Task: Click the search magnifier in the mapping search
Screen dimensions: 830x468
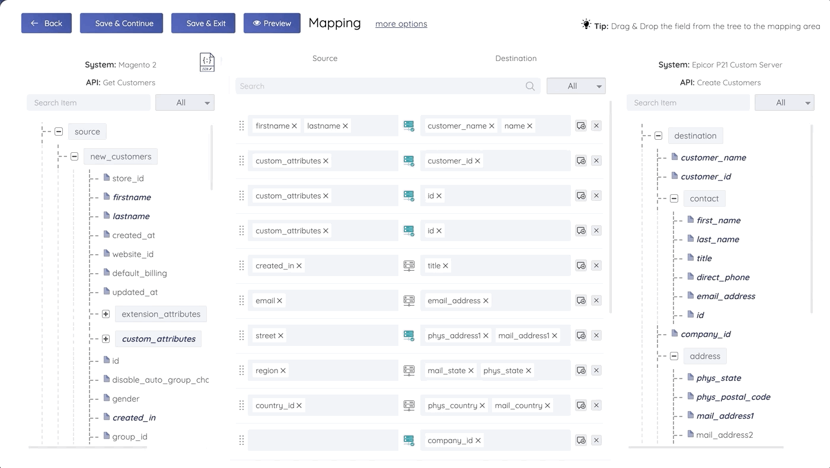Action: (530, 86)
